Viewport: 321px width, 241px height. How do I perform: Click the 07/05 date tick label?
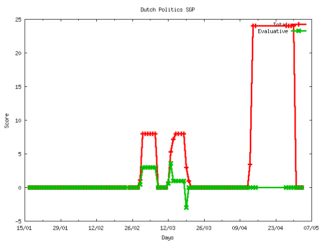point(311,228)
